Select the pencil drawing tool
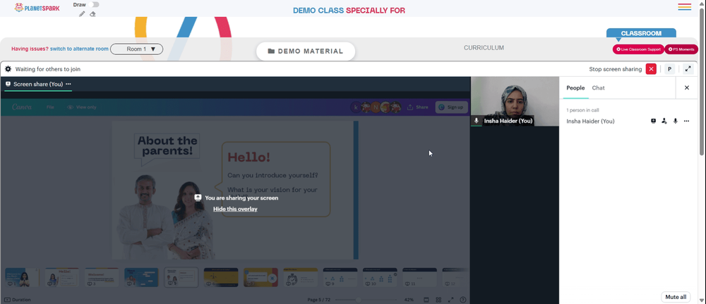706x304 pixels. [82, 14]
